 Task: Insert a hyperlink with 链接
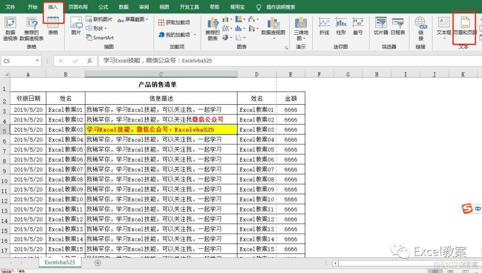tap(421, 29)
